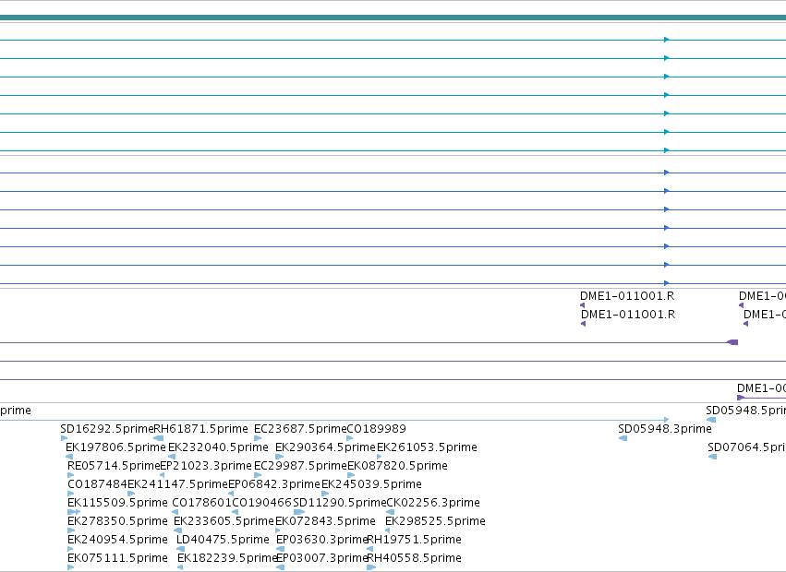Click EK241147.5prime in the track
The height and width of the screenshot is (572, 786).
178,484
